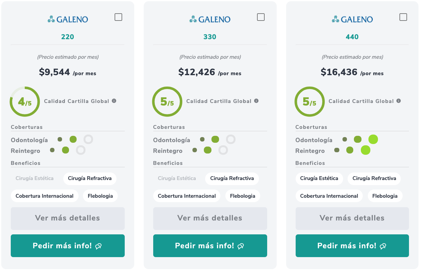
Task: Click the info icon on the 220 plan
Action: [114, 101]
